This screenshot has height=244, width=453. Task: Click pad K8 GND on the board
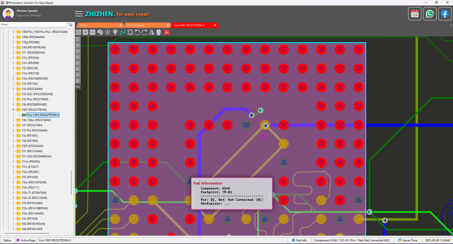(x=283, y=162)
